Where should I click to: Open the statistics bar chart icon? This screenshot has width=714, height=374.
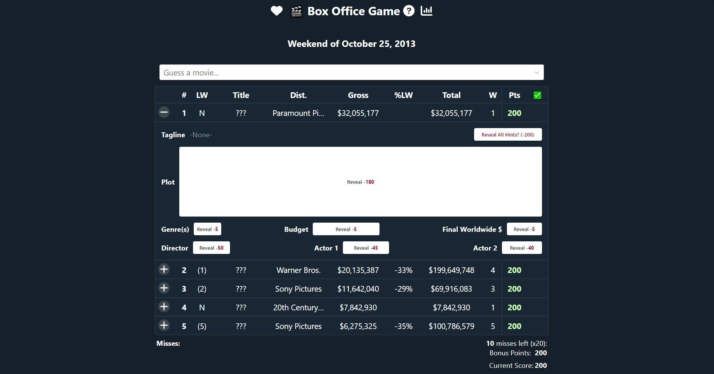pos(427,11)
